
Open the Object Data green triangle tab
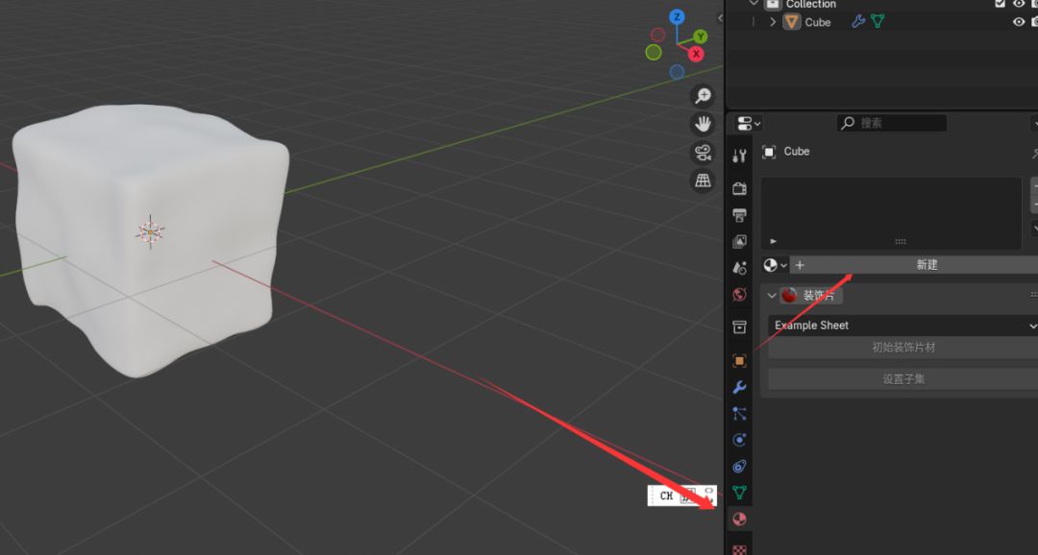point(739,493)
